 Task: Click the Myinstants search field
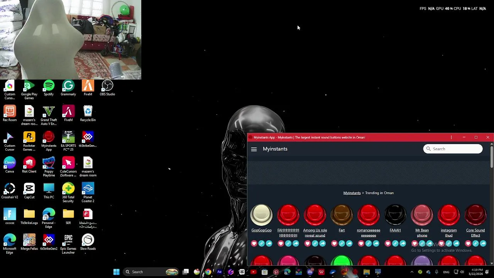453,149
